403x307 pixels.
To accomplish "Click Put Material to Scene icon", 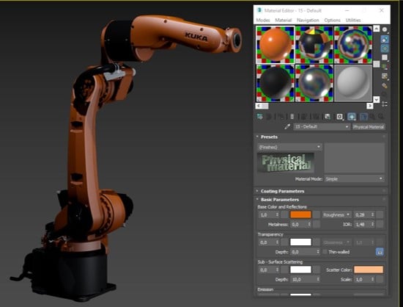I will (x=269, y=117).
